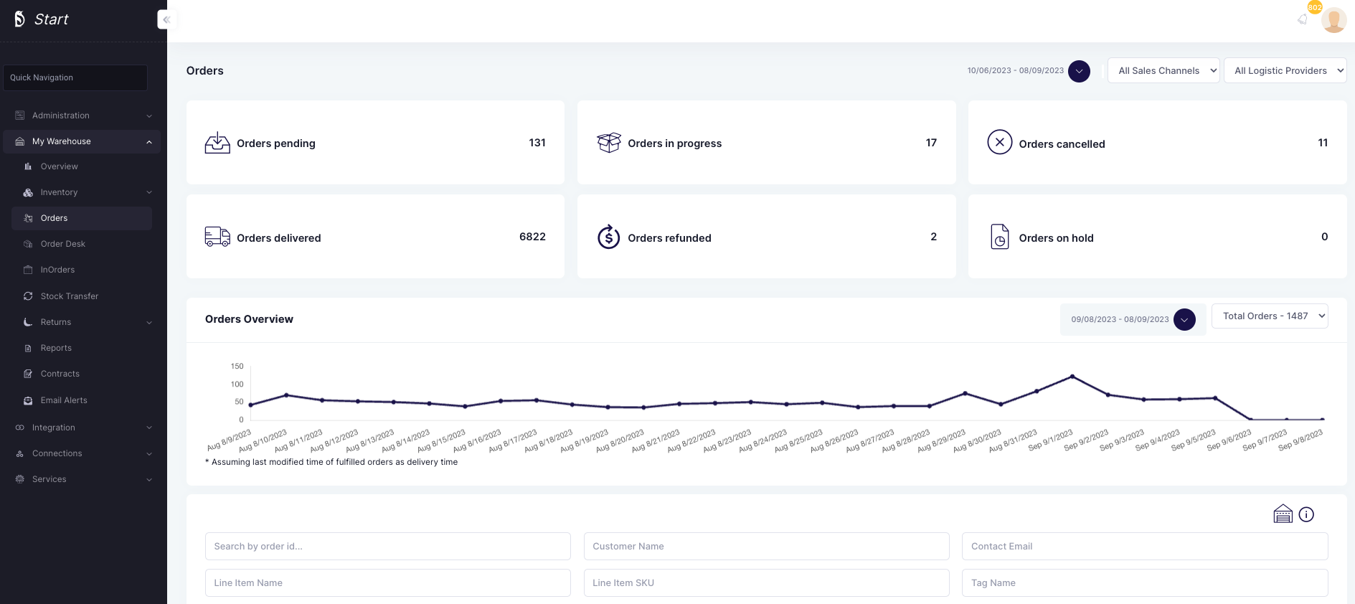This screenshot has height=604, width=1355.
Task: Click the Sep 9/1/2023 peak chart point
Action: (x=1072, y=376)
